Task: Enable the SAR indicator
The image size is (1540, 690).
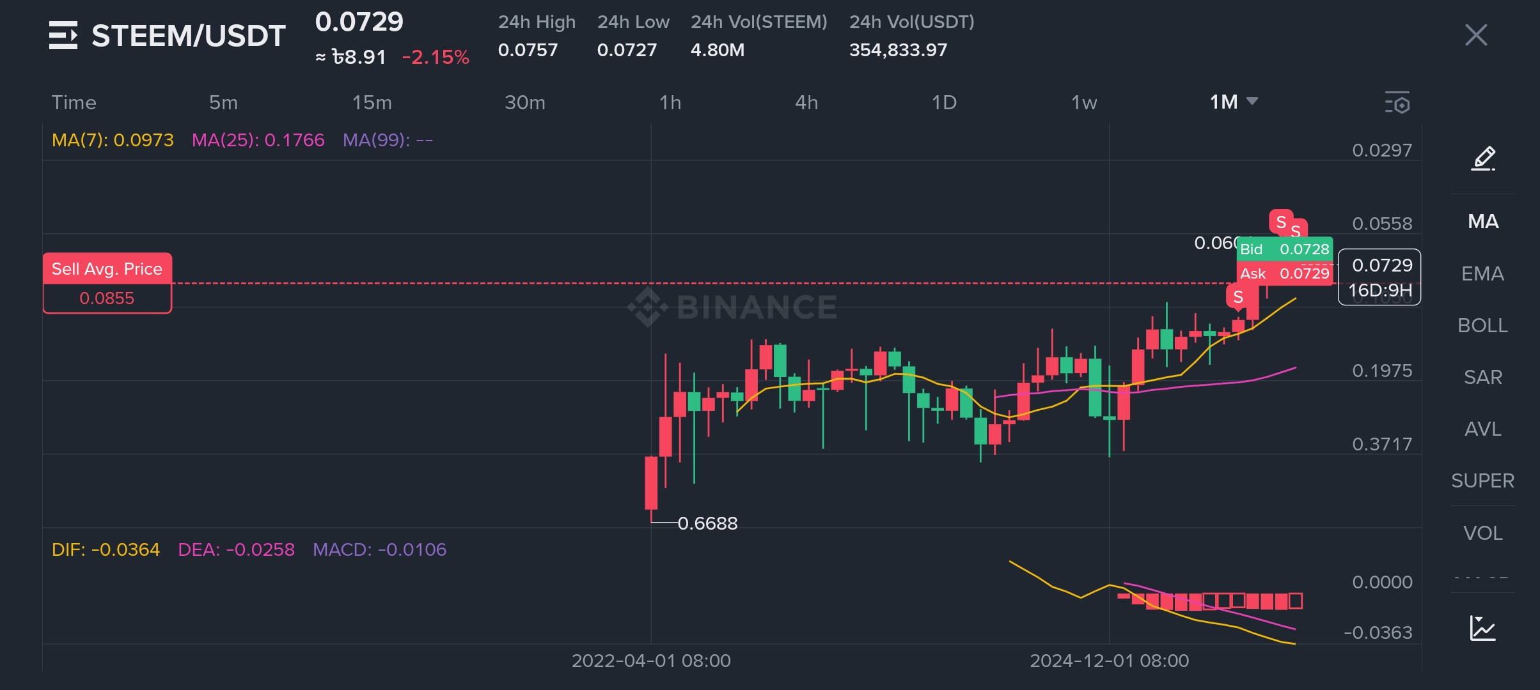Action: pos(1482,377)
